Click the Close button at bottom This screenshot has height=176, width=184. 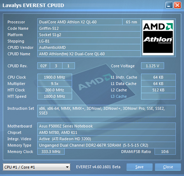168,167
